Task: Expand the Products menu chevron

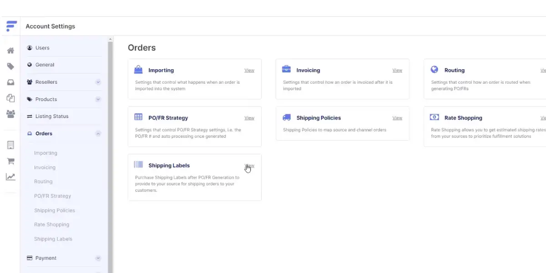Action: [98, 99]
